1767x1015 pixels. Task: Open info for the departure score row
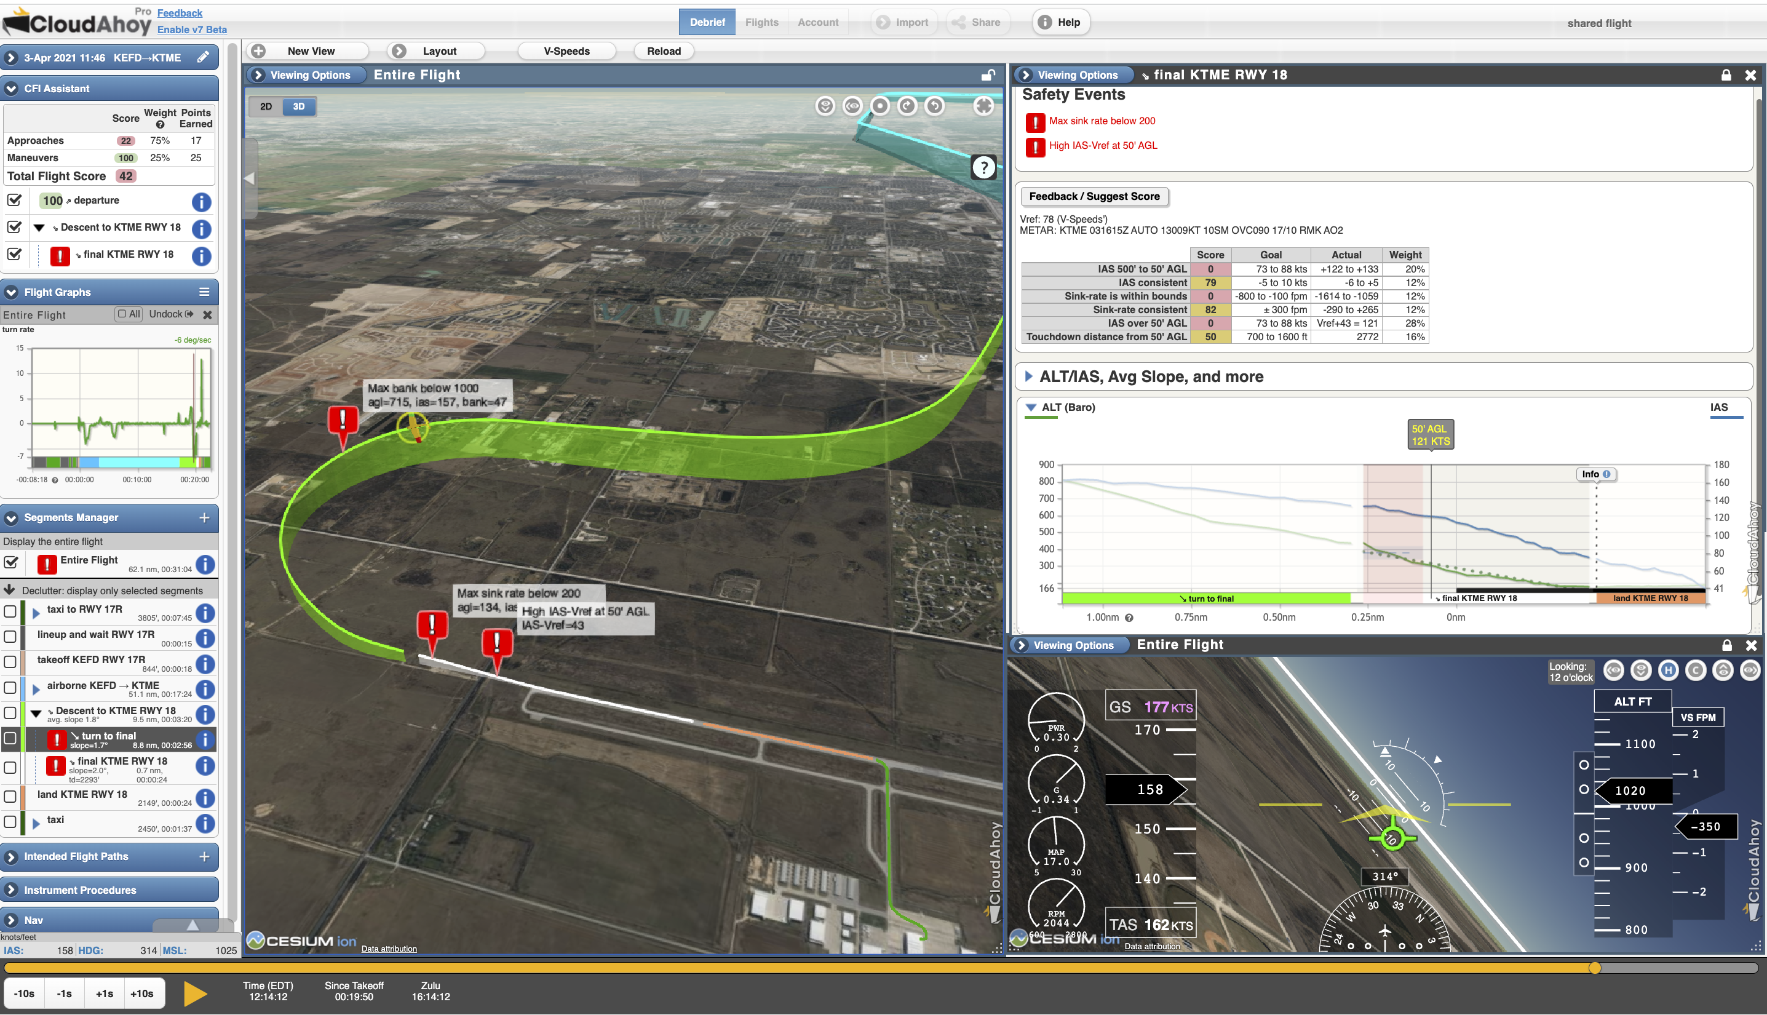click(201, 202)
